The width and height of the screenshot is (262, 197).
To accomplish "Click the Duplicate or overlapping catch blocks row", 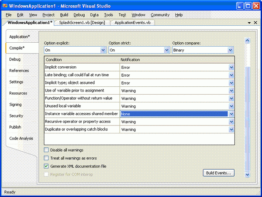I will pos(82,129).
